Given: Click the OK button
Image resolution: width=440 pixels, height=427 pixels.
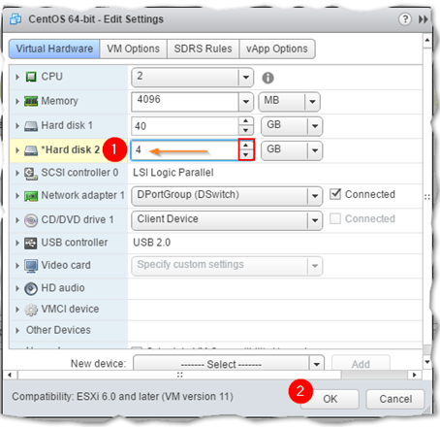Looking at the screenshot, I should (330, 399).
